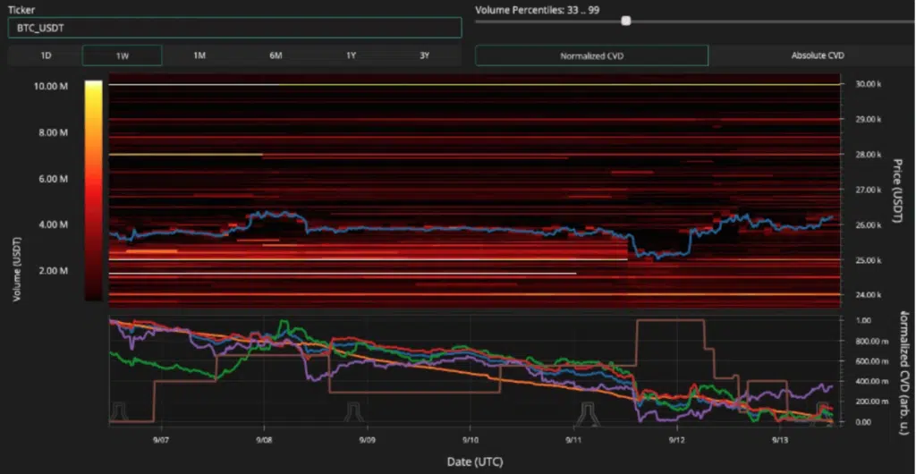Image resolution: width=916 pixels, height=474 pixels.
Task: Select the 1D timeframe
Action: (46, 55)
